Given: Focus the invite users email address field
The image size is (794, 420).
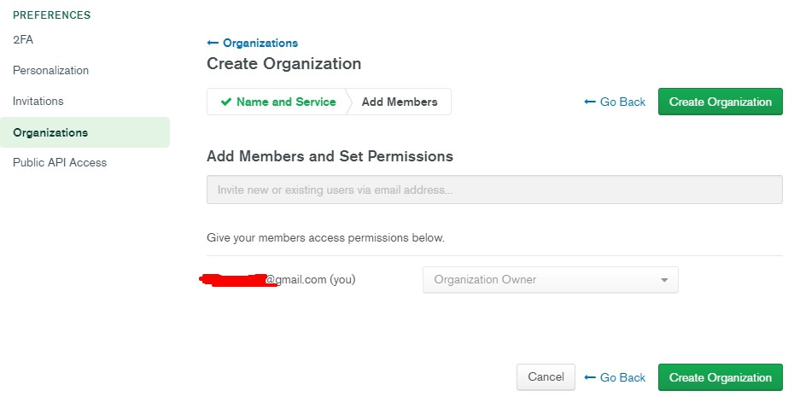Looking at the screenshot, I should pyautogui.click(x=494, y=190).
